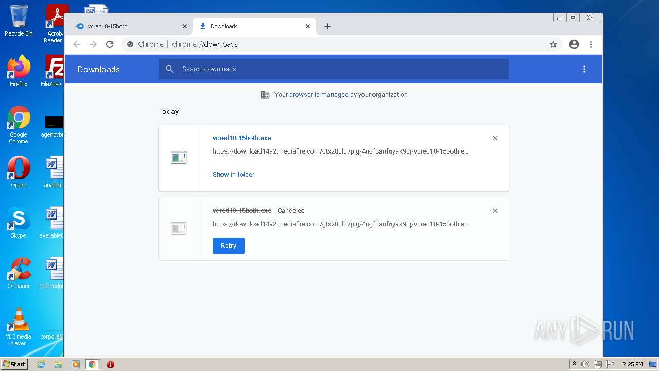The height and width of the screenshot is (371, 659).
Task: Open the Windows Start menu
Action: click(14, 364)
